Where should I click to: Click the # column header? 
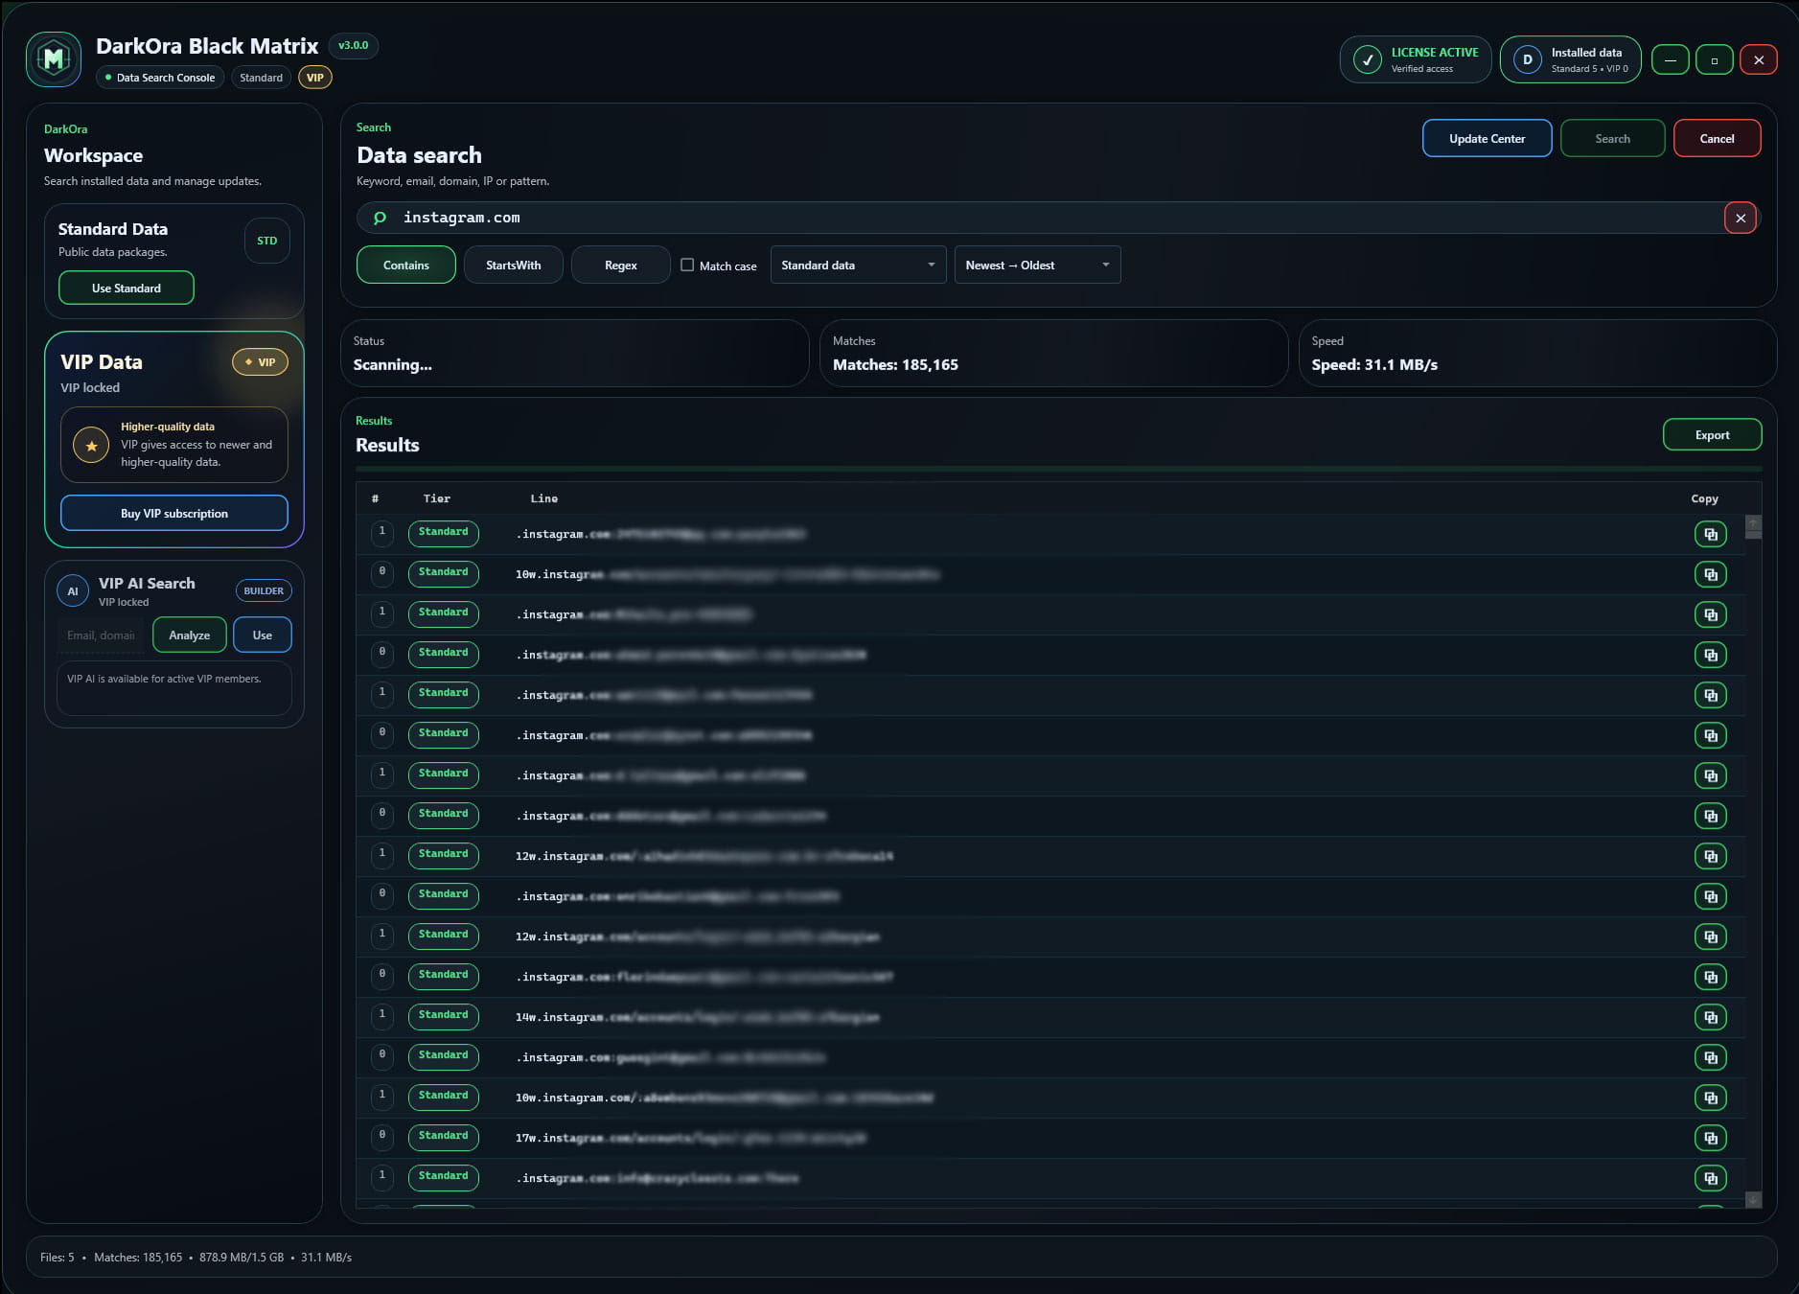(x=375, y=498)
